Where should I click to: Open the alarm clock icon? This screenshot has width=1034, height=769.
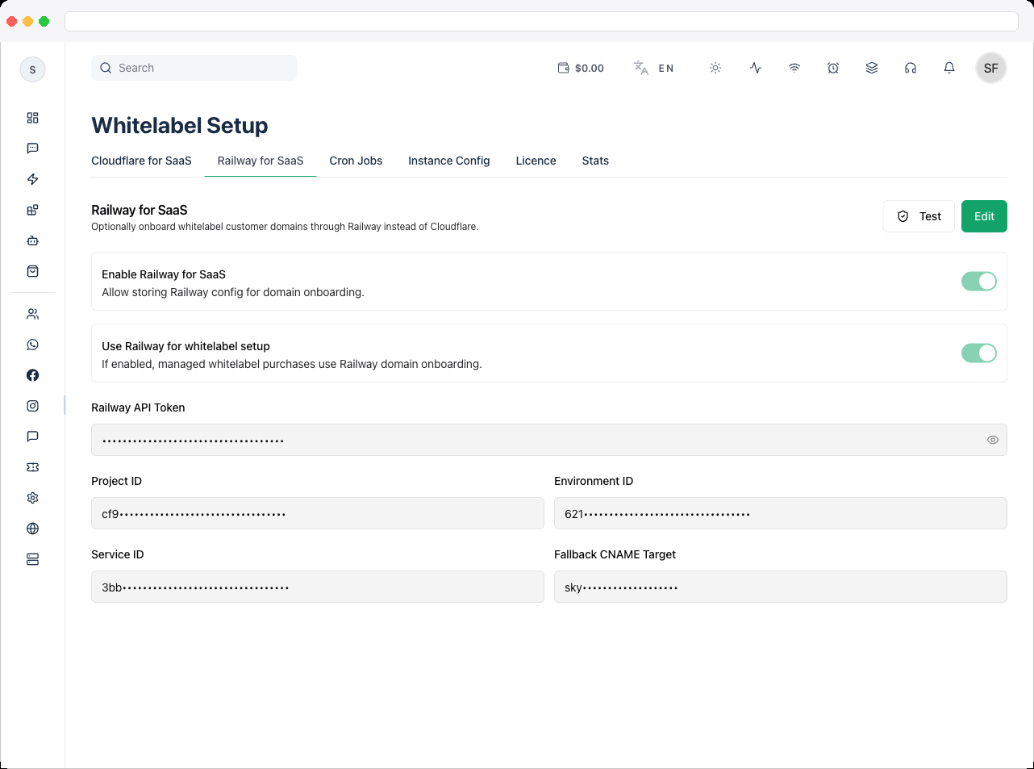(833, 68)
